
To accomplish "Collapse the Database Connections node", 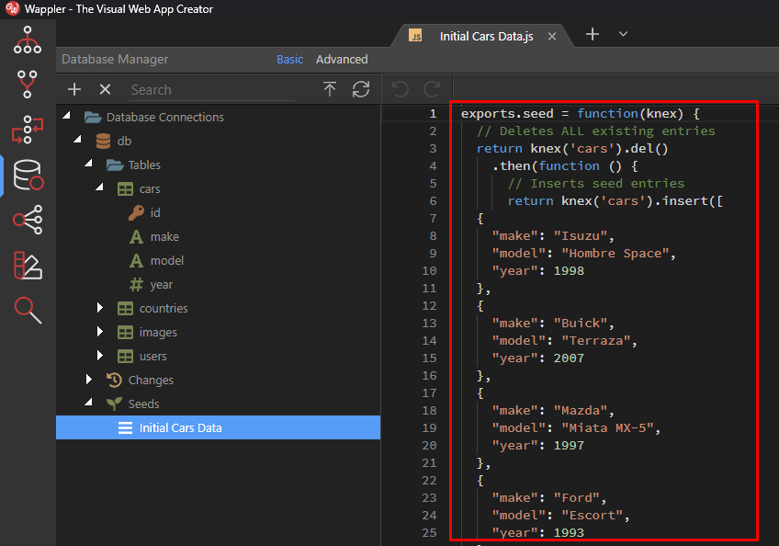I will point(66,116).
